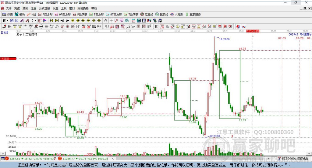Click the last yellow diamond arrow icon

[99, 21]
